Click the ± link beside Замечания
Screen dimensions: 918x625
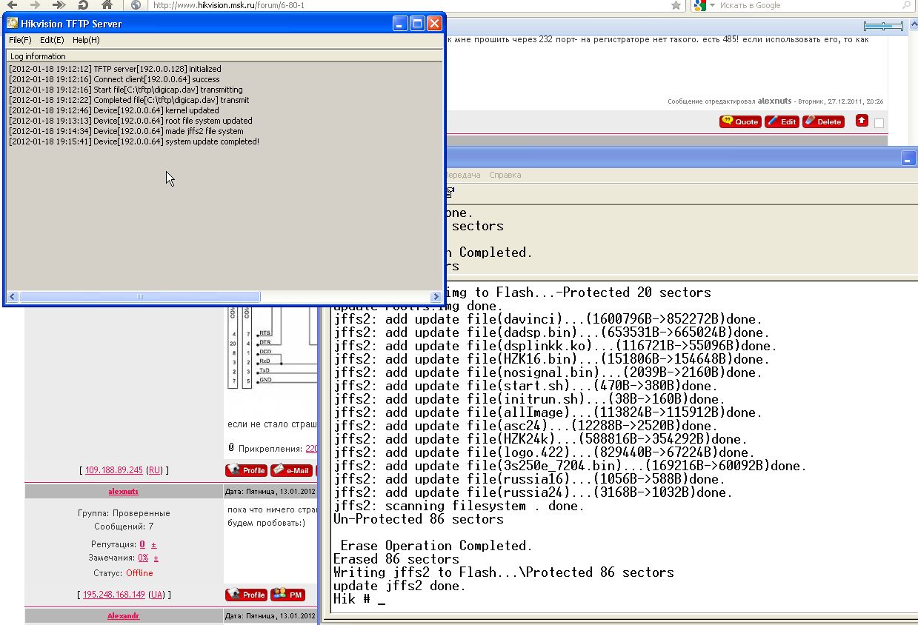tap(156, 558)
